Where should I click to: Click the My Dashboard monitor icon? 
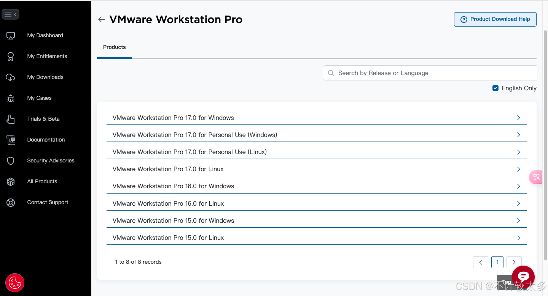click(11, 36)
